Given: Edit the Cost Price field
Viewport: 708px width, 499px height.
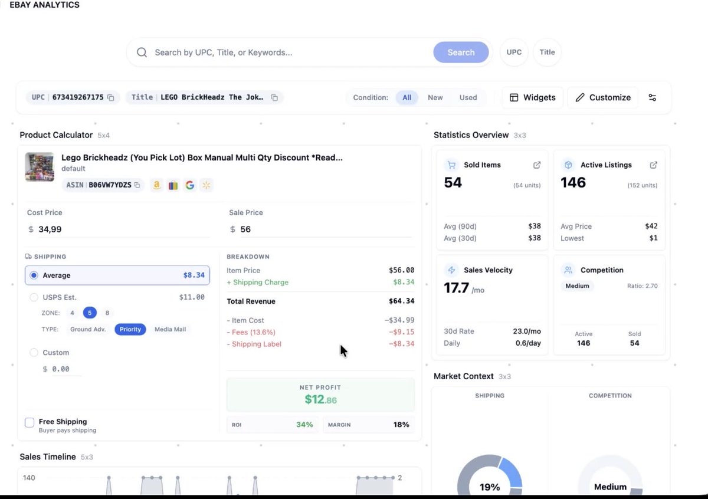Looking at the screenshot, I should 119,229.
